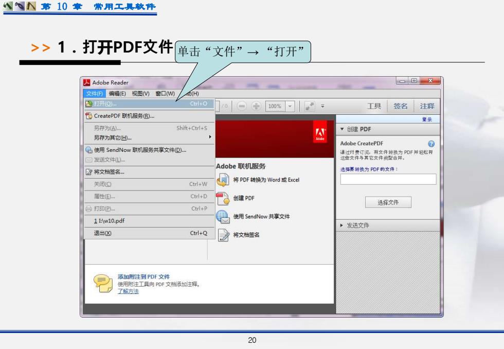Expand the 发送文件 panel section
Viewport: 504px width, 349px height.
(388, 225)
